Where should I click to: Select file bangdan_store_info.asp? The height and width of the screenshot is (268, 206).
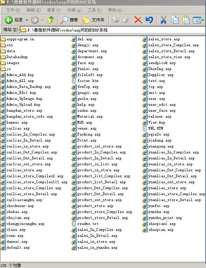(x=27, y=117)
